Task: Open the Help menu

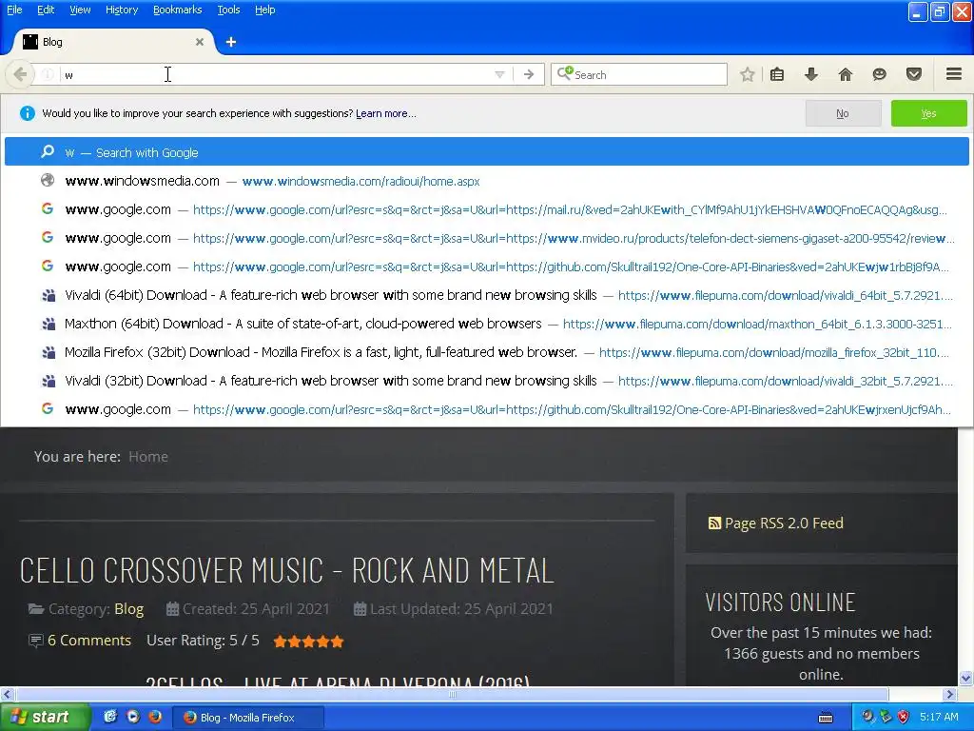Action: pos(264,10)
